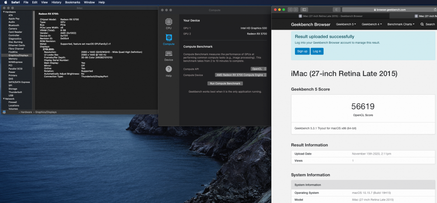Viewport: 437px width, 203px height.
Task: Click the 56619 OpenCL score value
Action: click(363, 107)
